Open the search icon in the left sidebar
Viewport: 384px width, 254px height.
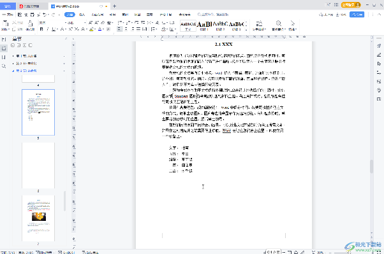(x=4, y=66)
